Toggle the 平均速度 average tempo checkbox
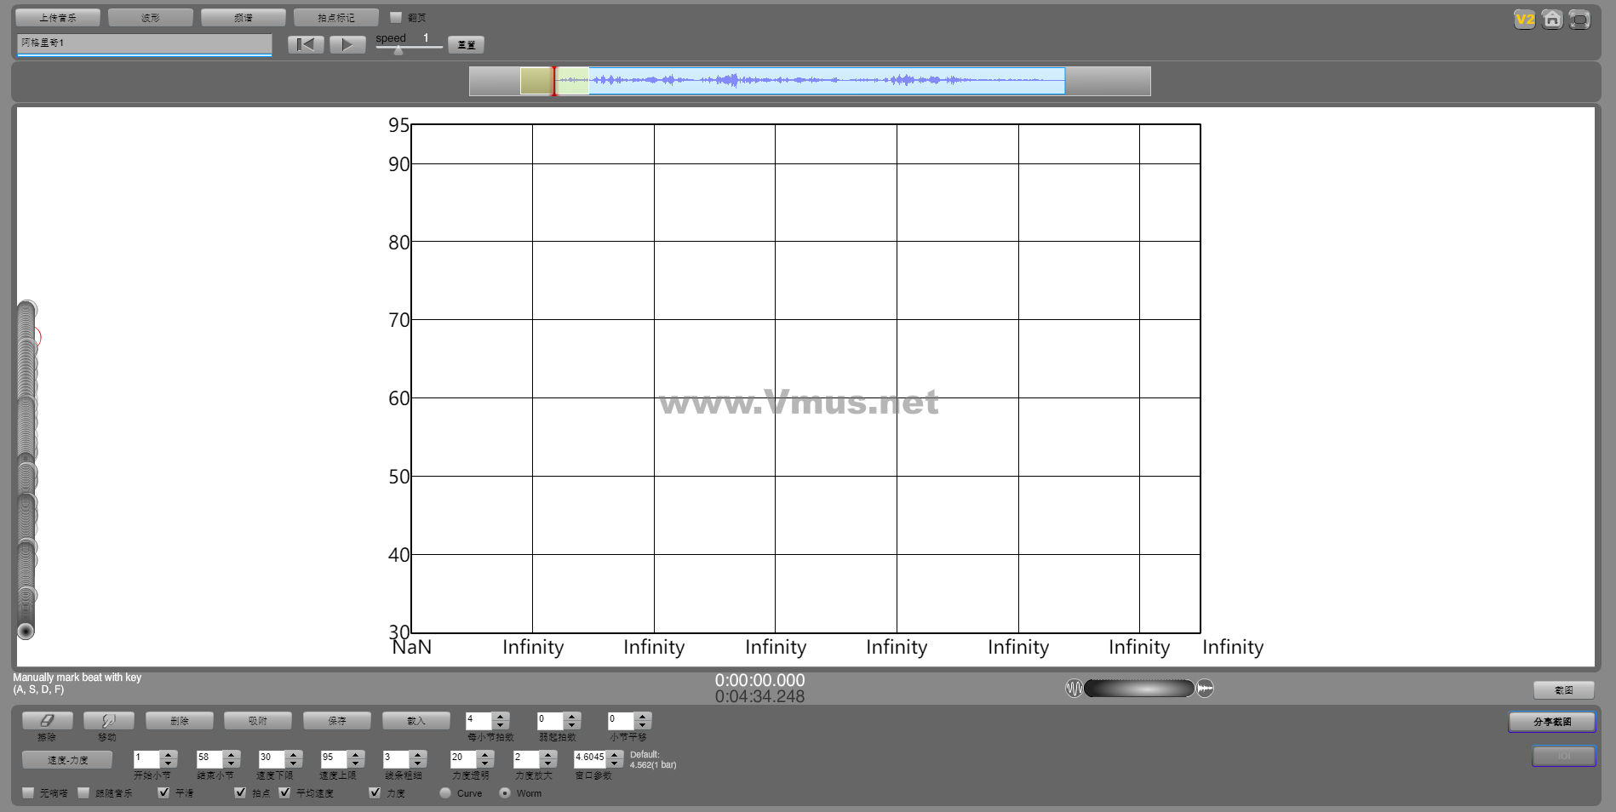1616x812 pixels. pos(284,792)
